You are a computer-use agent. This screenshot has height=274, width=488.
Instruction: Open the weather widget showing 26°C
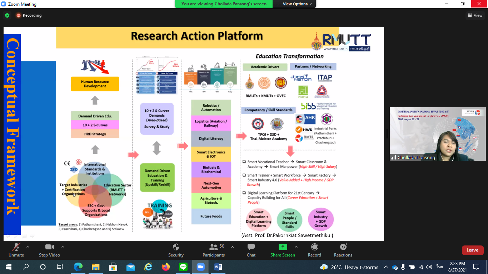pyautogui.click(x=349, y=267)
